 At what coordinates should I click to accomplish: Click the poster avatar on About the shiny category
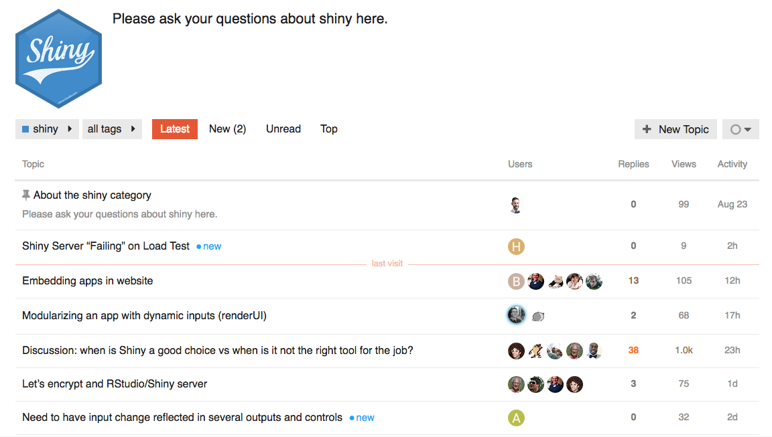pyautogui.click(x=515, y=205)
